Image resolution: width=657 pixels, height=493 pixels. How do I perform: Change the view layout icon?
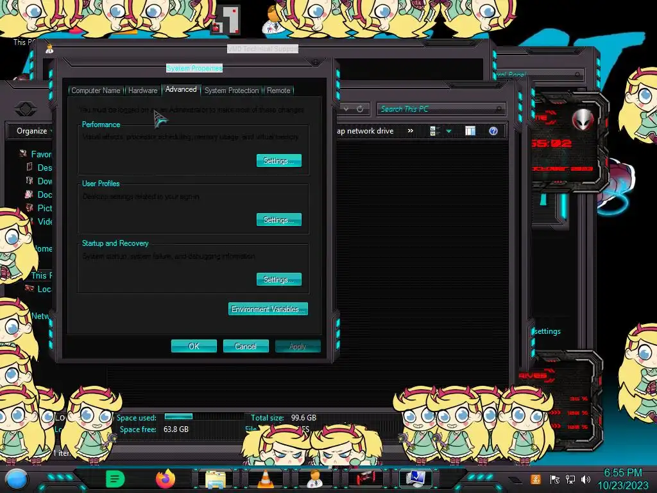[x=434, y=131]
